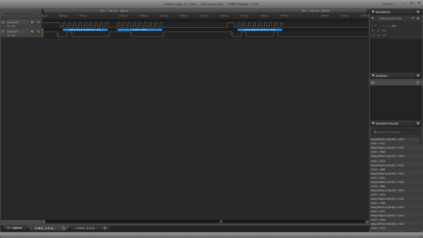Click the Channel 0 label
Viewport: 423px width, 238px height.
[13, 22]
